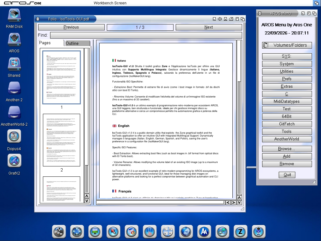Screen dimensions: 321x241
Task: Switch to the Pages tab
Action: pyautogui.click(x=51, y=43)
